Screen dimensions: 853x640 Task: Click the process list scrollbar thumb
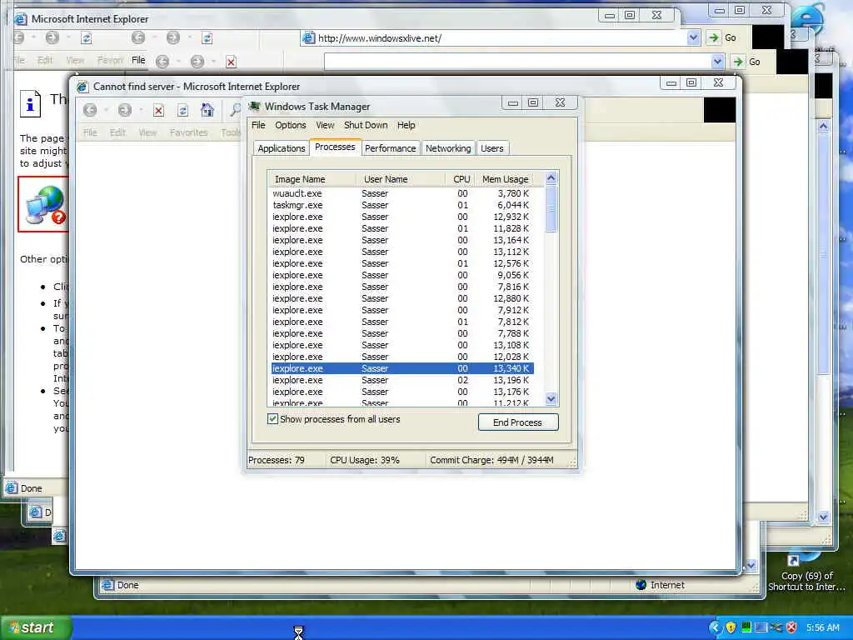(551, 208)
